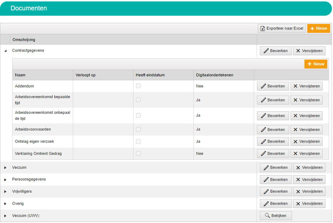Screen dimensions: 333x223
Task: Collapse the Contractgegevens category
Action: (5, 51)
